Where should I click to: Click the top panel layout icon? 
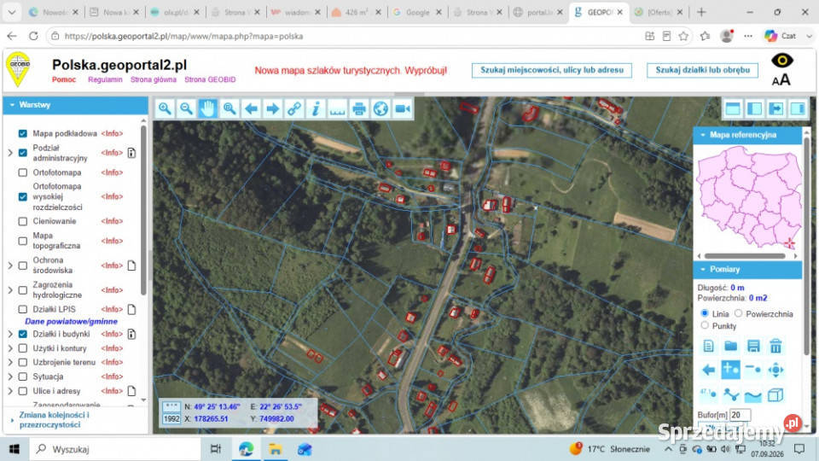(733, 108)
